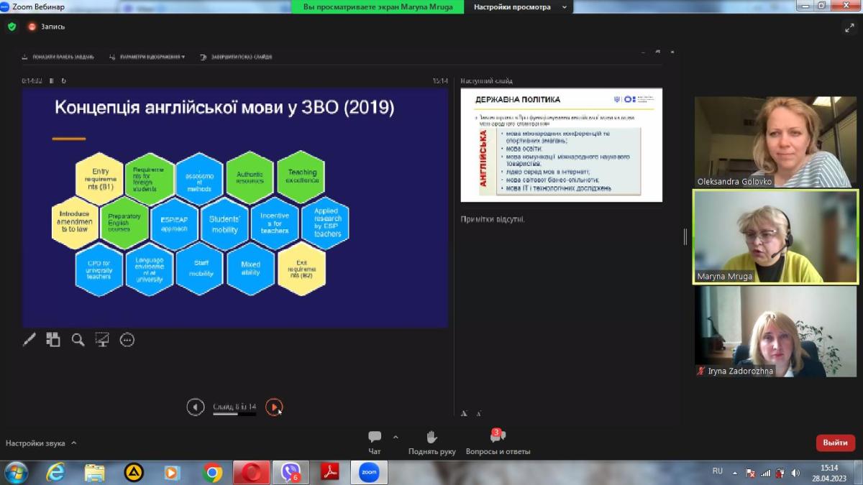863x485 pixels.
Task: Click the black screen slideshow icon
Action: pos(102,340)
